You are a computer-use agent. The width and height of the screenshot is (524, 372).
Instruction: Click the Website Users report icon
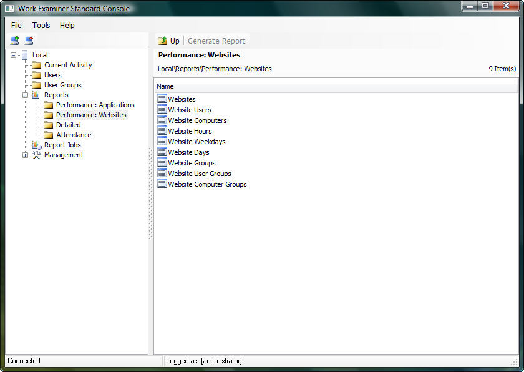162,109
